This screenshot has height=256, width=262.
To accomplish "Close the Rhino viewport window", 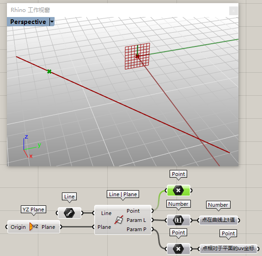I will [233, 11].
